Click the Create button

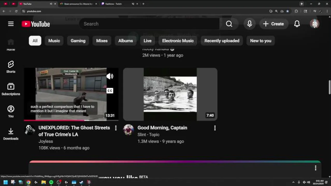coord(274,24)
